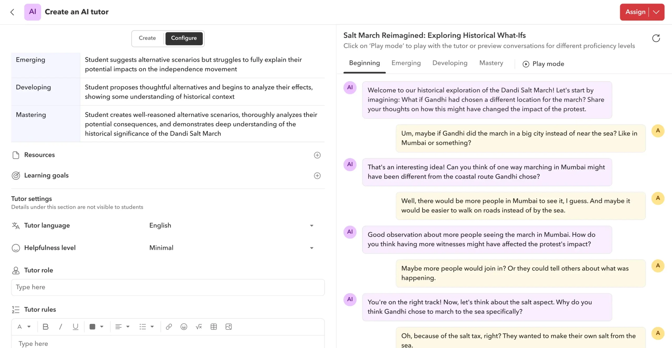Insert table from rules toolbar
Screen dimensions: 672x348
pos(214,327)
